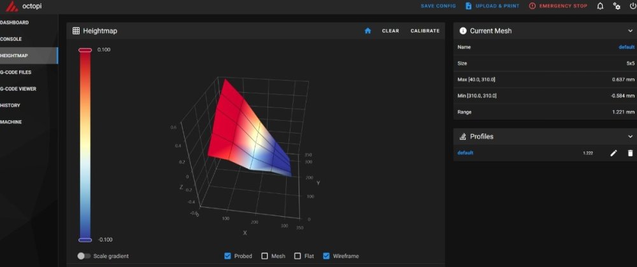
Task: Enable the Mesh checkbox
Action: (264, 256)
